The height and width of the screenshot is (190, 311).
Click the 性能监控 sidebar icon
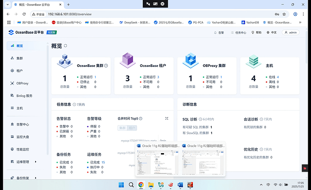pyautogui.click(x=12, y=149)
